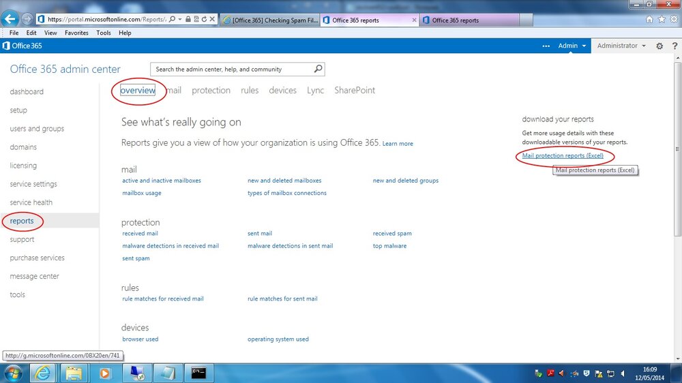
Task: Select the devices reports tab
Action: tap(283, 90)
